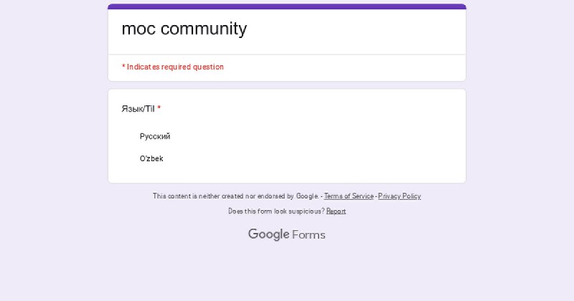This screenshot has height=301, width=574.
Task: Open the Terms of Service link
Action: click(x=349, y=196)
